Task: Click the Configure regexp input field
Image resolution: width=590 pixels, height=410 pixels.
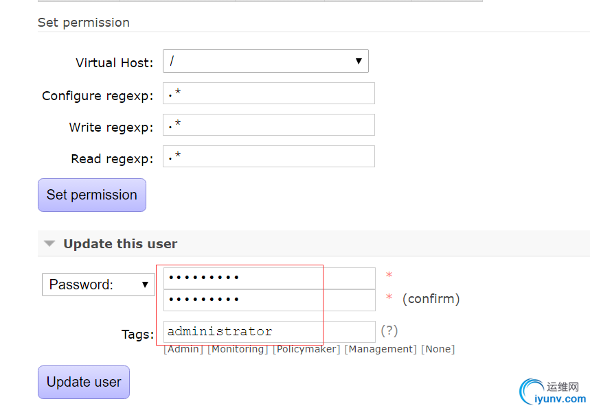Action: (x=269, y=93)
